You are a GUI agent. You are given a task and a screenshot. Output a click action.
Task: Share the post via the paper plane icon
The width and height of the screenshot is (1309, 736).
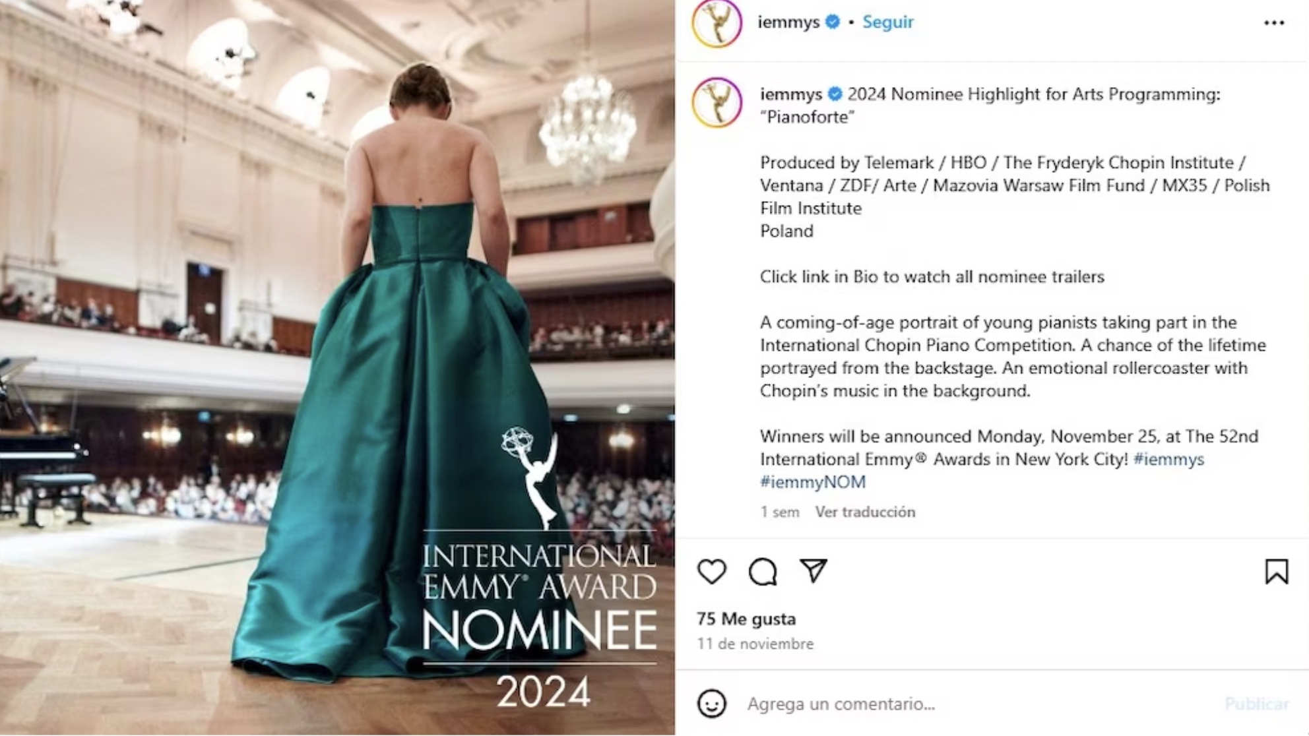(815, 571)
